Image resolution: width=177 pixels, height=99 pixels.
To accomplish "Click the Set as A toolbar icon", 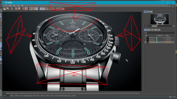I will coord(51,9).
